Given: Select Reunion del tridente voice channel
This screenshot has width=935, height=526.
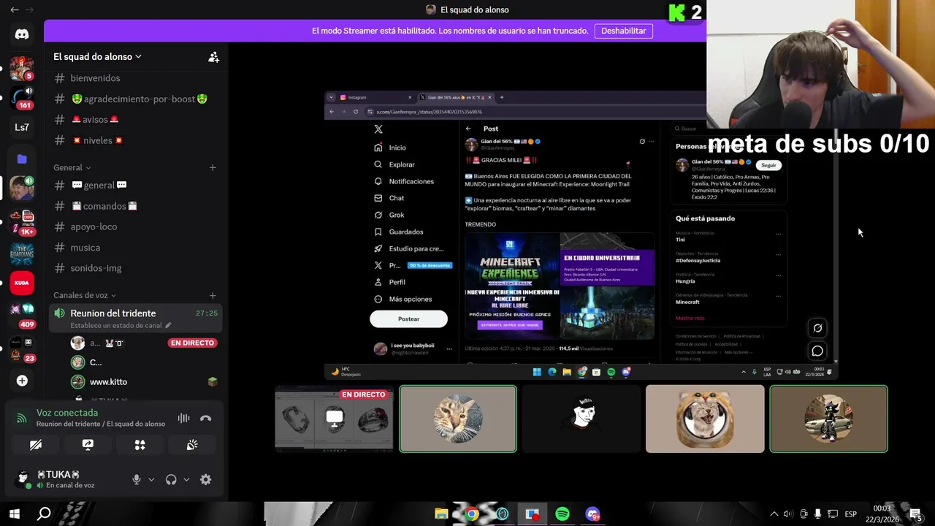Looking at the screenshot, I should (x=136, y=318).
